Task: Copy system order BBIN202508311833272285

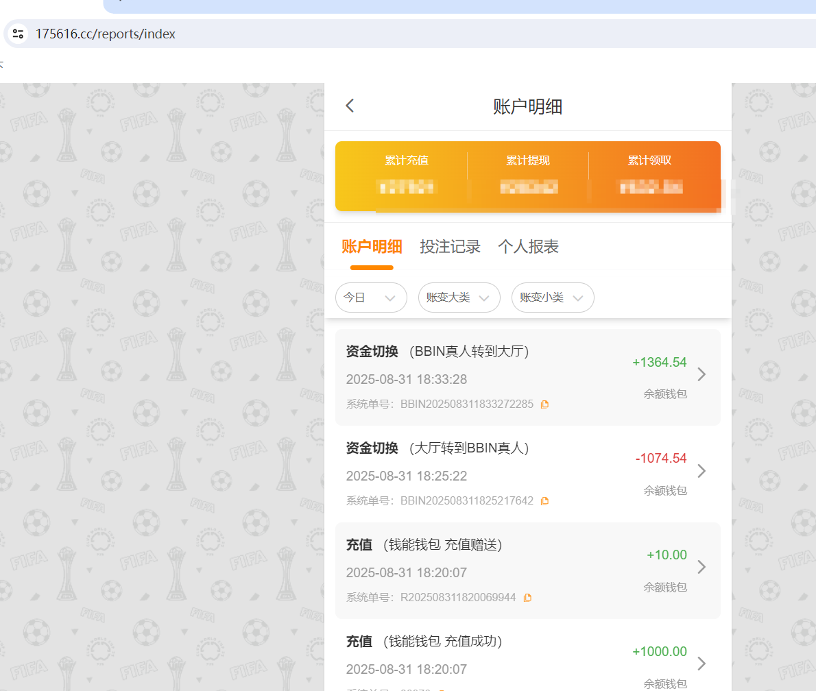Action: click(545, 404)
